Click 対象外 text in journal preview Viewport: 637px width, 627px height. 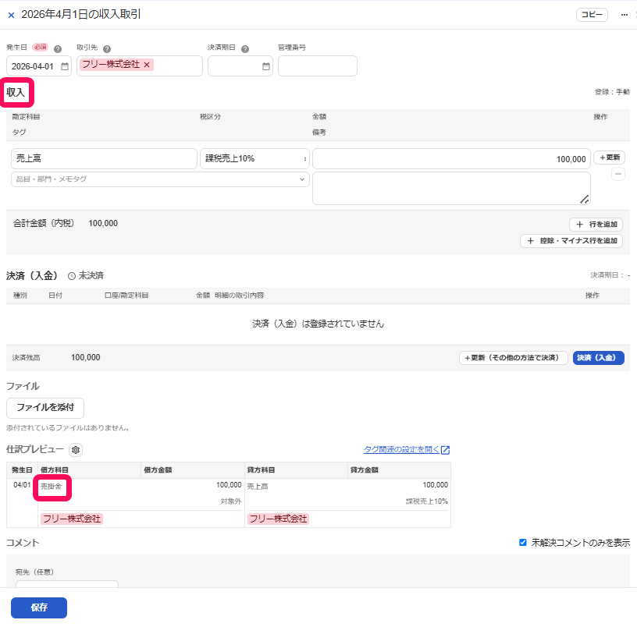(x=231, y=501)
